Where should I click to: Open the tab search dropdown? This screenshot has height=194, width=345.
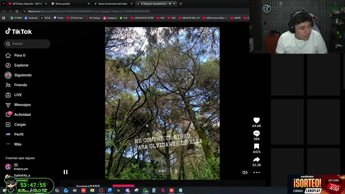coord(4,4)
